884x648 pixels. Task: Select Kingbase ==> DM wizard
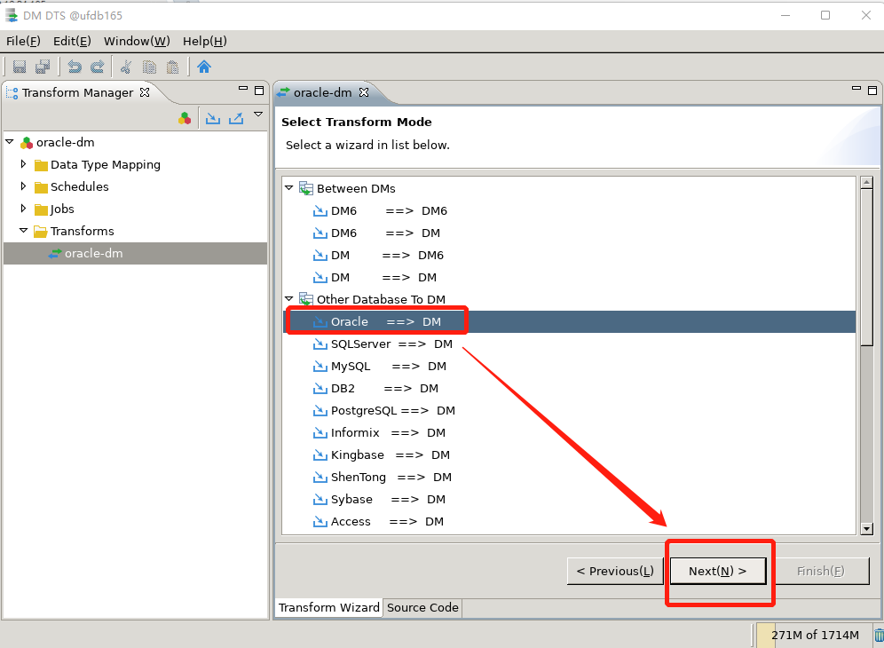tap(381, 455)
